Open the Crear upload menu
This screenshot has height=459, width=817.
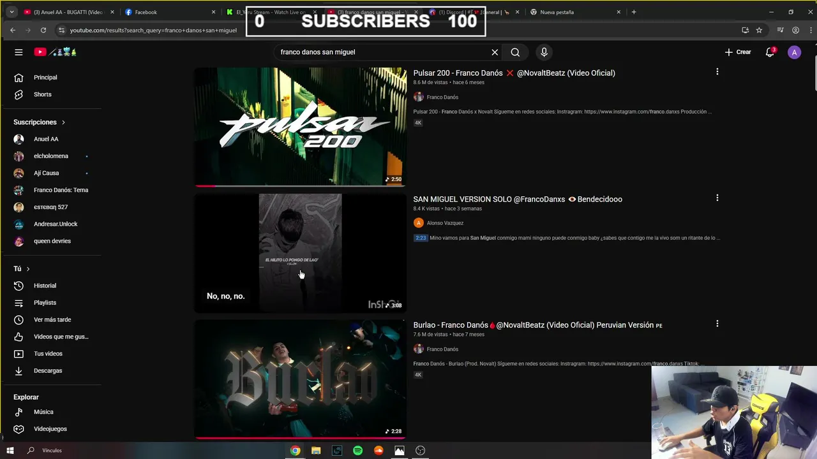[x=738, y=52]
